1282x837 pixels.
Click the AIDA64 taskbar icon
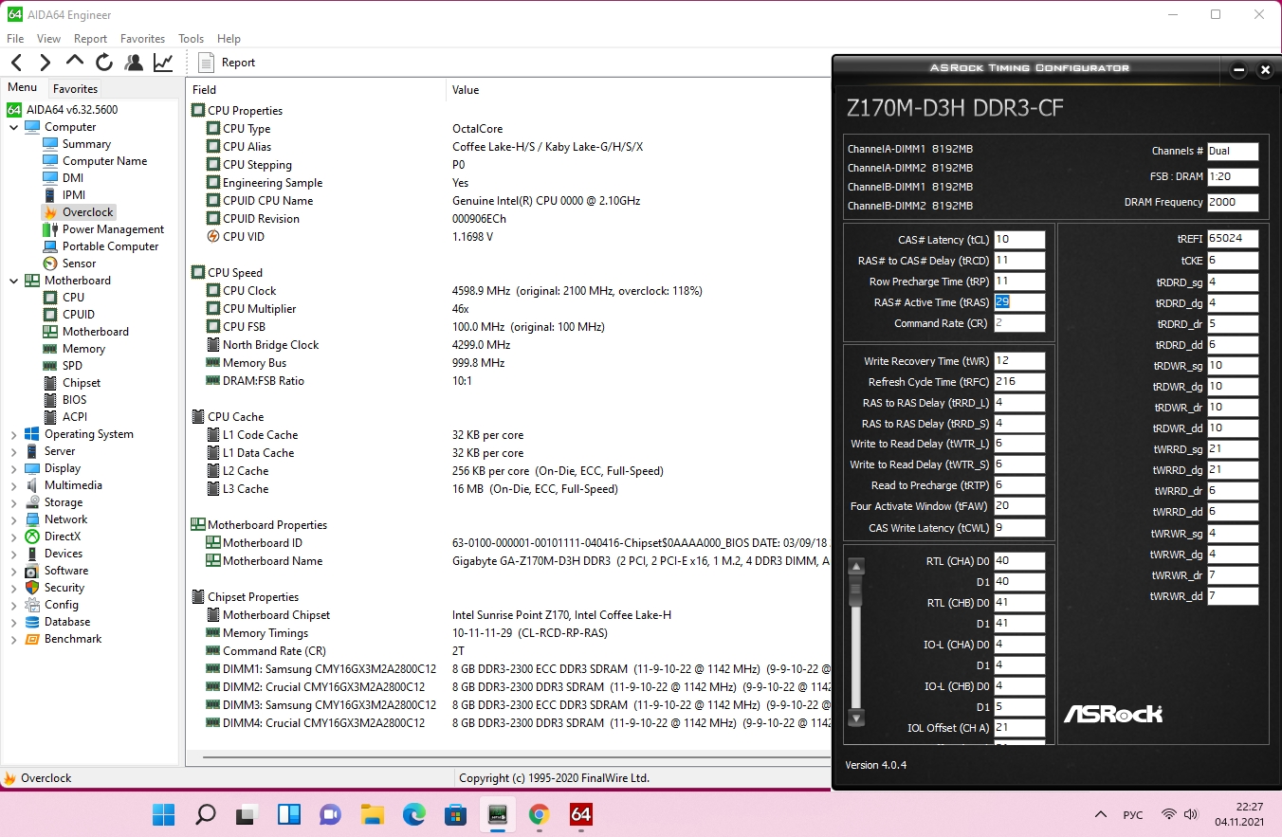pyautogui.click(x=580, y=814)
